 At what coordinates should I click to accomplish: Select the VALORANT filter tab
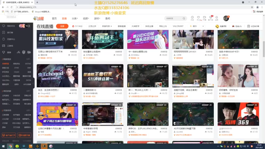point(178,26)
